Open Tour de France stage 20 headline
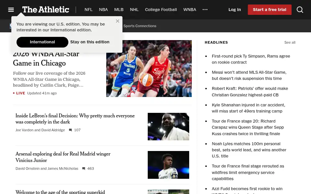The image size is (311, 194). pyautogui.click(x=248, y=127)
